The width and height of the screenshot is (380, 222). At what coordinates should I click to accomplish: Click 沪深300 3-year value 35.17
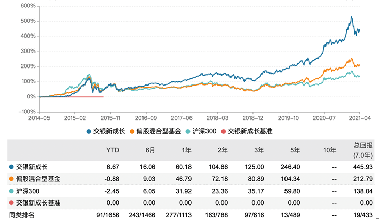(x=256, y=191)
